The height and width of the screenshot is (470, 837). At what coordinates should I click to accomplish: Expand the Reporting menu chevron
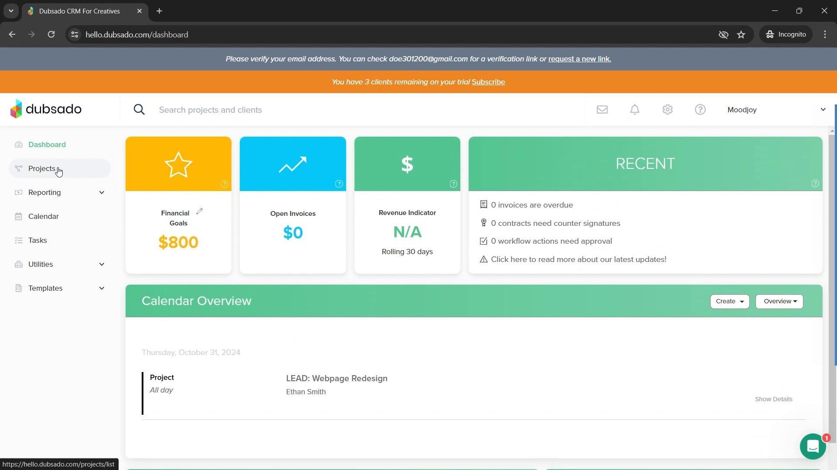coord(102,192)
